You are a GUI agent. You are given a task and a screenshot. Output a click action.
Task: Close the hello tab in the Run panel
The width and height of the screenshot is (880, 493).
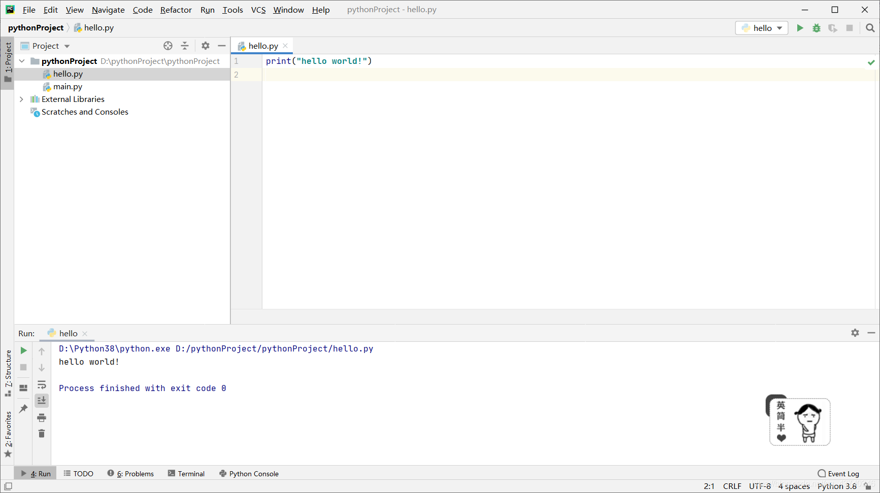pos(85,333)
